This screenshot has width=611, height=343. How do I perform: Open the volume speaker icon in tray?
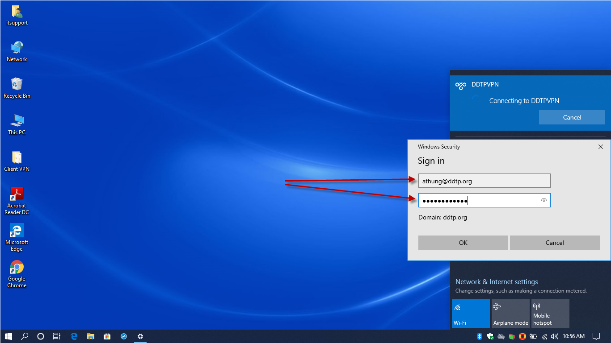pos(555,336)
